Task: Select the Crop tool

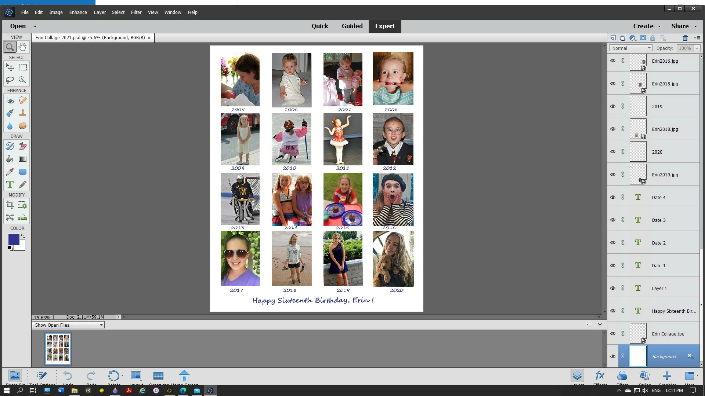Action: (10, 205)
